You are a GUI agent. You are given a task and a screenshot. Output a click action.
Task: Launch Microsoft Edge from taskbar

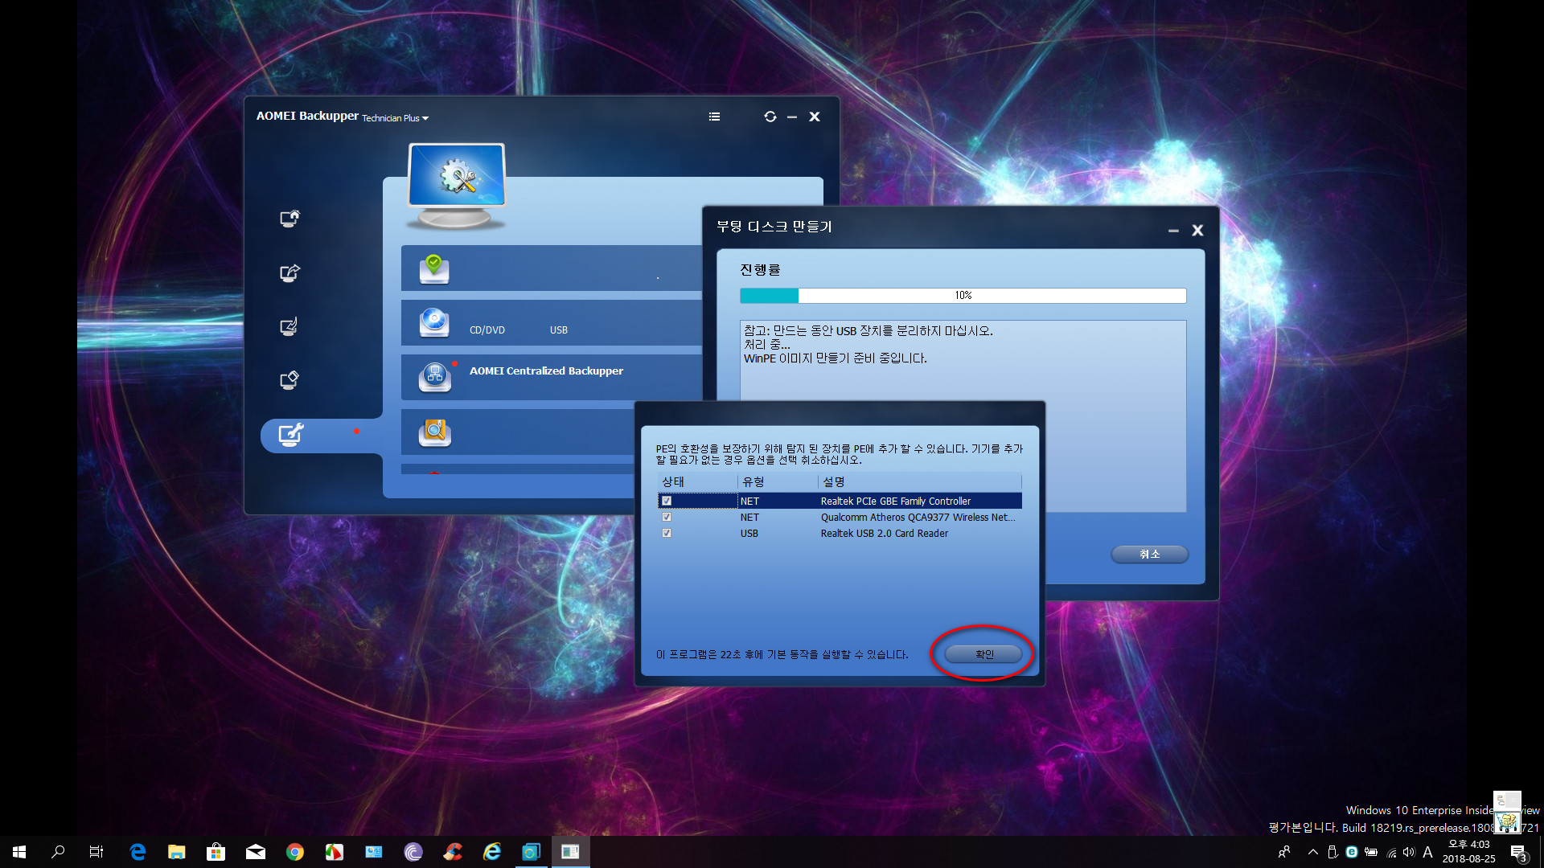(x=138, y=852)
